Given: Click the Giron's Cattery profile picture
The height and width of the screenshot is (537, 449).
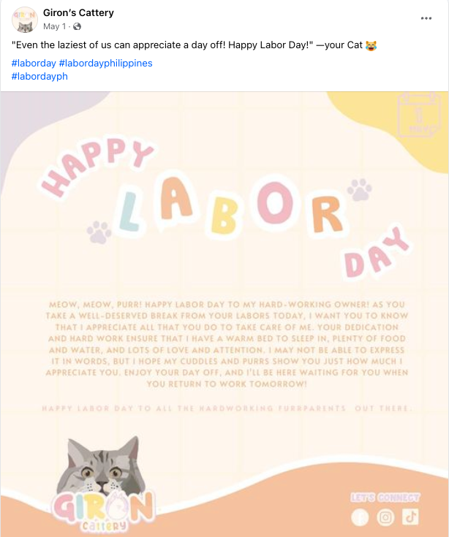Looking at the screenshot, I should (x=26, y=20).
